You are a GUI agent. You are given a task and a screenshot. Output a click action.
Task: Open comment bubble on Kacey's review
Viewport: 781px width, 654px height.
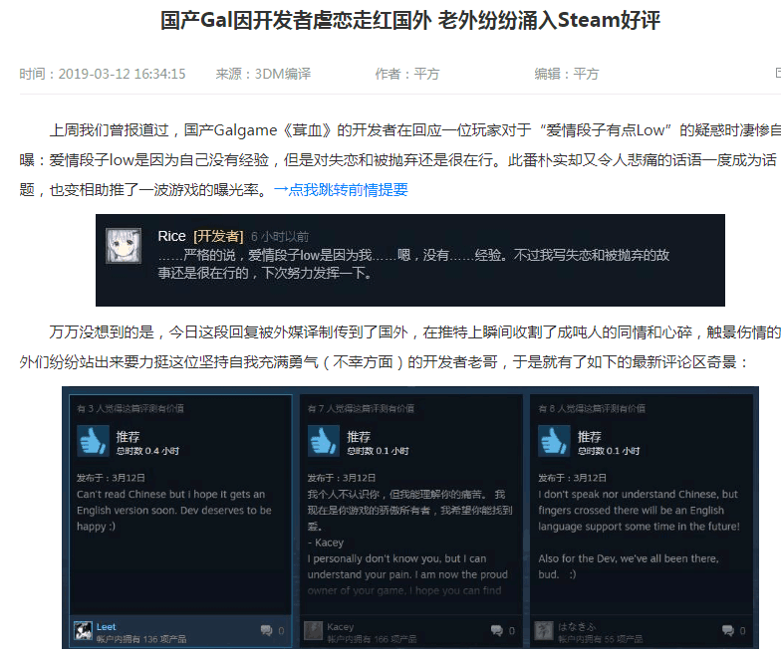click(497, 631)
